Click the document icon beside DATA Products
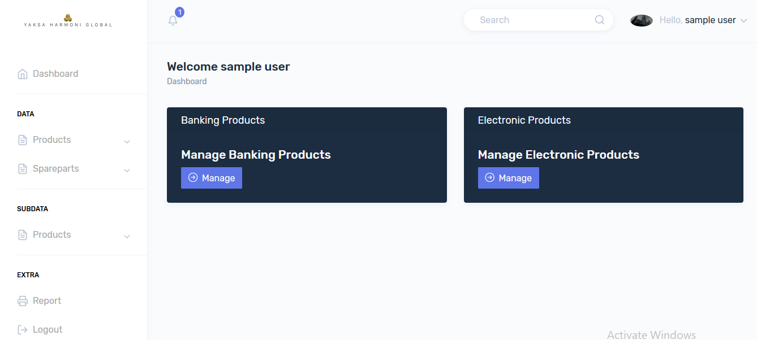This screenshot has height=340, width=757. tap(23, 140)
